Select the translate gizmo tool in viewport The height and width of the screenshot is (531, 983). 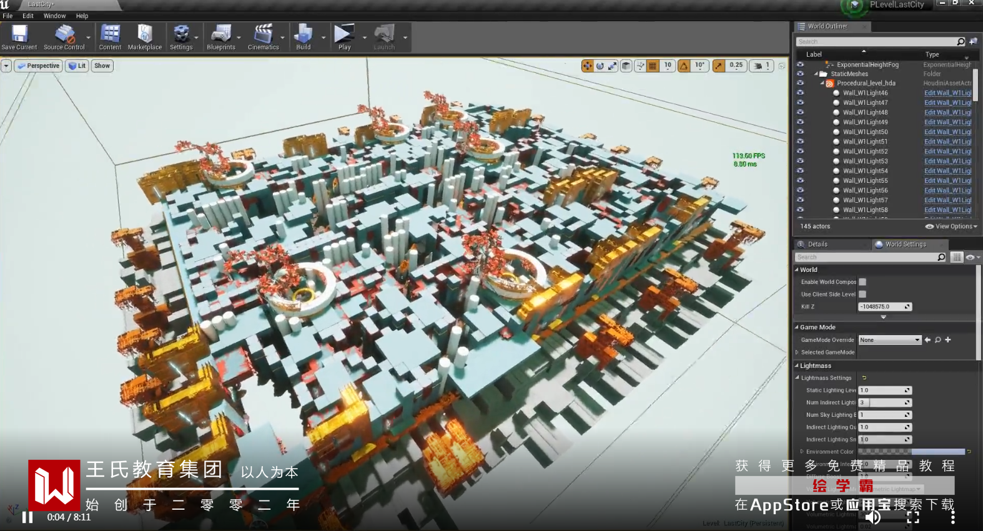(x=587, y=66)
